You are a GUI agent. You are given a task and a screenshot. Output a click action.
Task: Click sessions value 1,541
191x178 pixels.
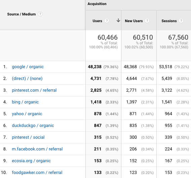pyautogui.click(x=167, y=102)
